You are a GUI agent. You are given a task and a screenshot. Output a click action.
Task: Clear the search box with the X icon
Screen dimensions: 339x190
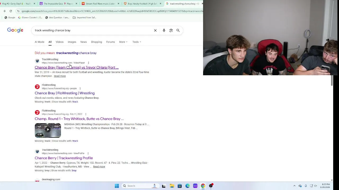(x=155, y=30)
